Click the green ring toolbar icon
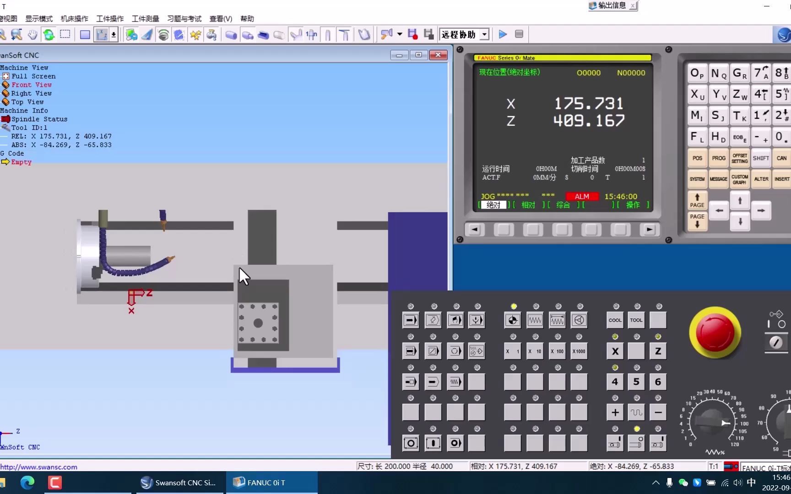This screenshot has width=791, height=494. pyautogui.click(x=163, y=34)
